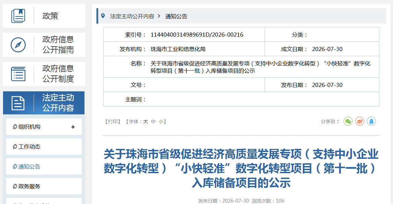Click the 发布日期 table value 2026-07-30
Image resolution: width=393 pixels, height=204 pixels.
327,85
